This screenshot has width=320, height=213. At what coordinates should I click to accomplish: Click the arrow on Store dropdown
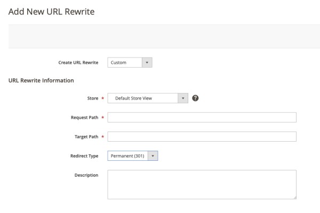click(183, 98)
